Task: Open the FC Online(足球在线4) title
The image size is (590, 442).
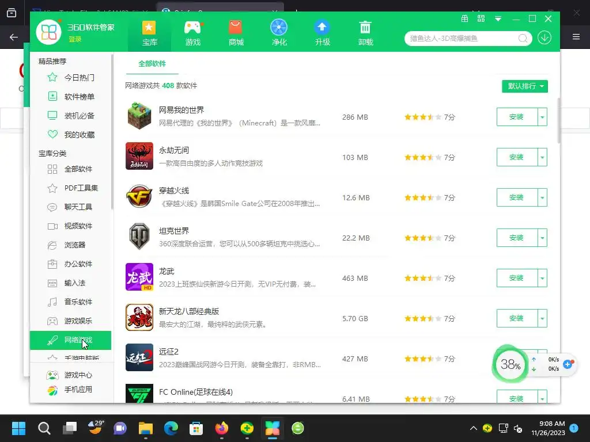Action: click(x=196, y=392)
